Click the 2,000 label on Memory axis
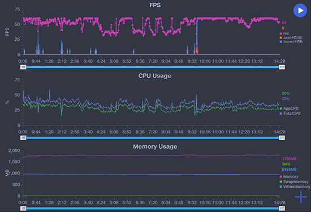This screenshot has height=212, width=311. click(14, 150)
